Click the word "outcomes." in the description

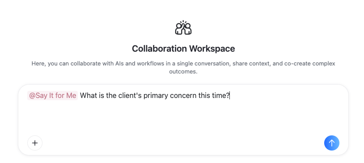pyautogui.click(x=183, y=71)
